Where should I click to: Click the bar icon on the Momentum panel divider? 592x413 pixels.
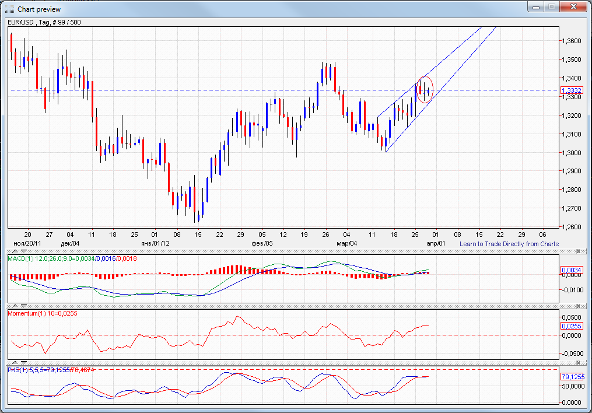coord(24,306)
